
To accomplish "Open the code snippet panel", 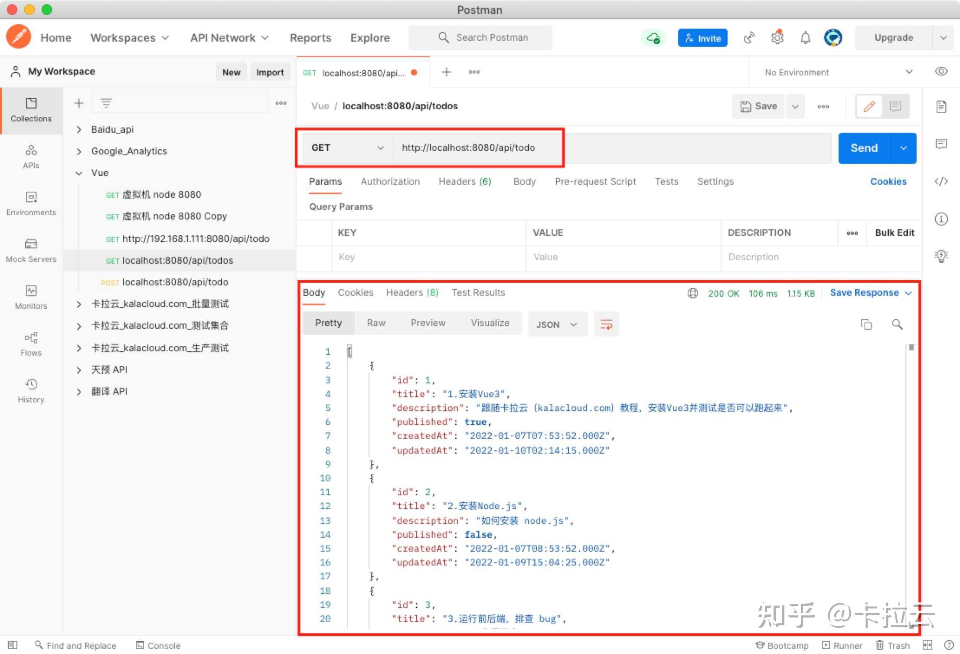I will (x=941, y=181).
